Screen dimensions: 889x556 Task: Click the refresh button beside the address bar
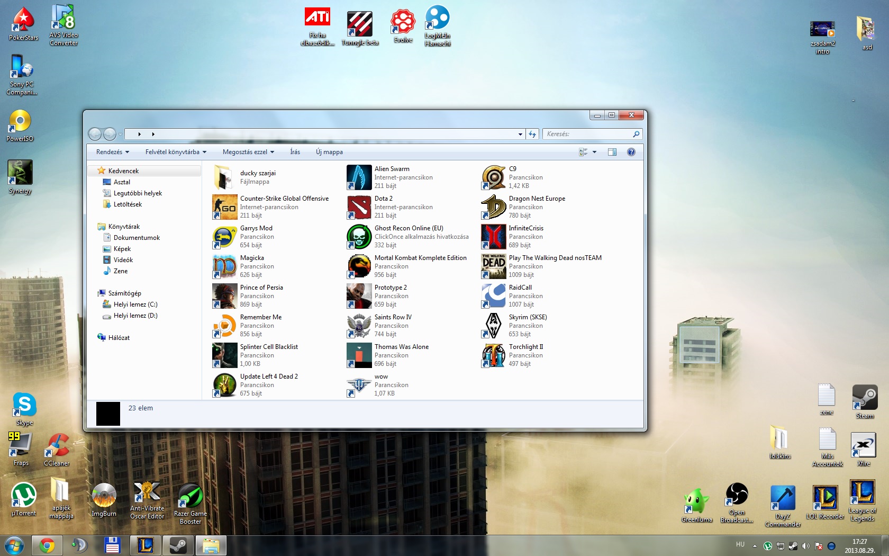click(x=532, y=134)
